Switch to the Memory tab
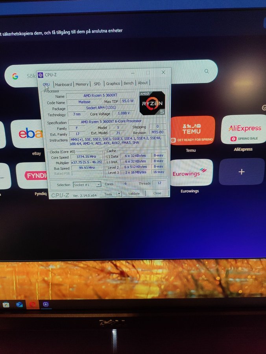This screenshot has width=266, height=354. (82, 84)
